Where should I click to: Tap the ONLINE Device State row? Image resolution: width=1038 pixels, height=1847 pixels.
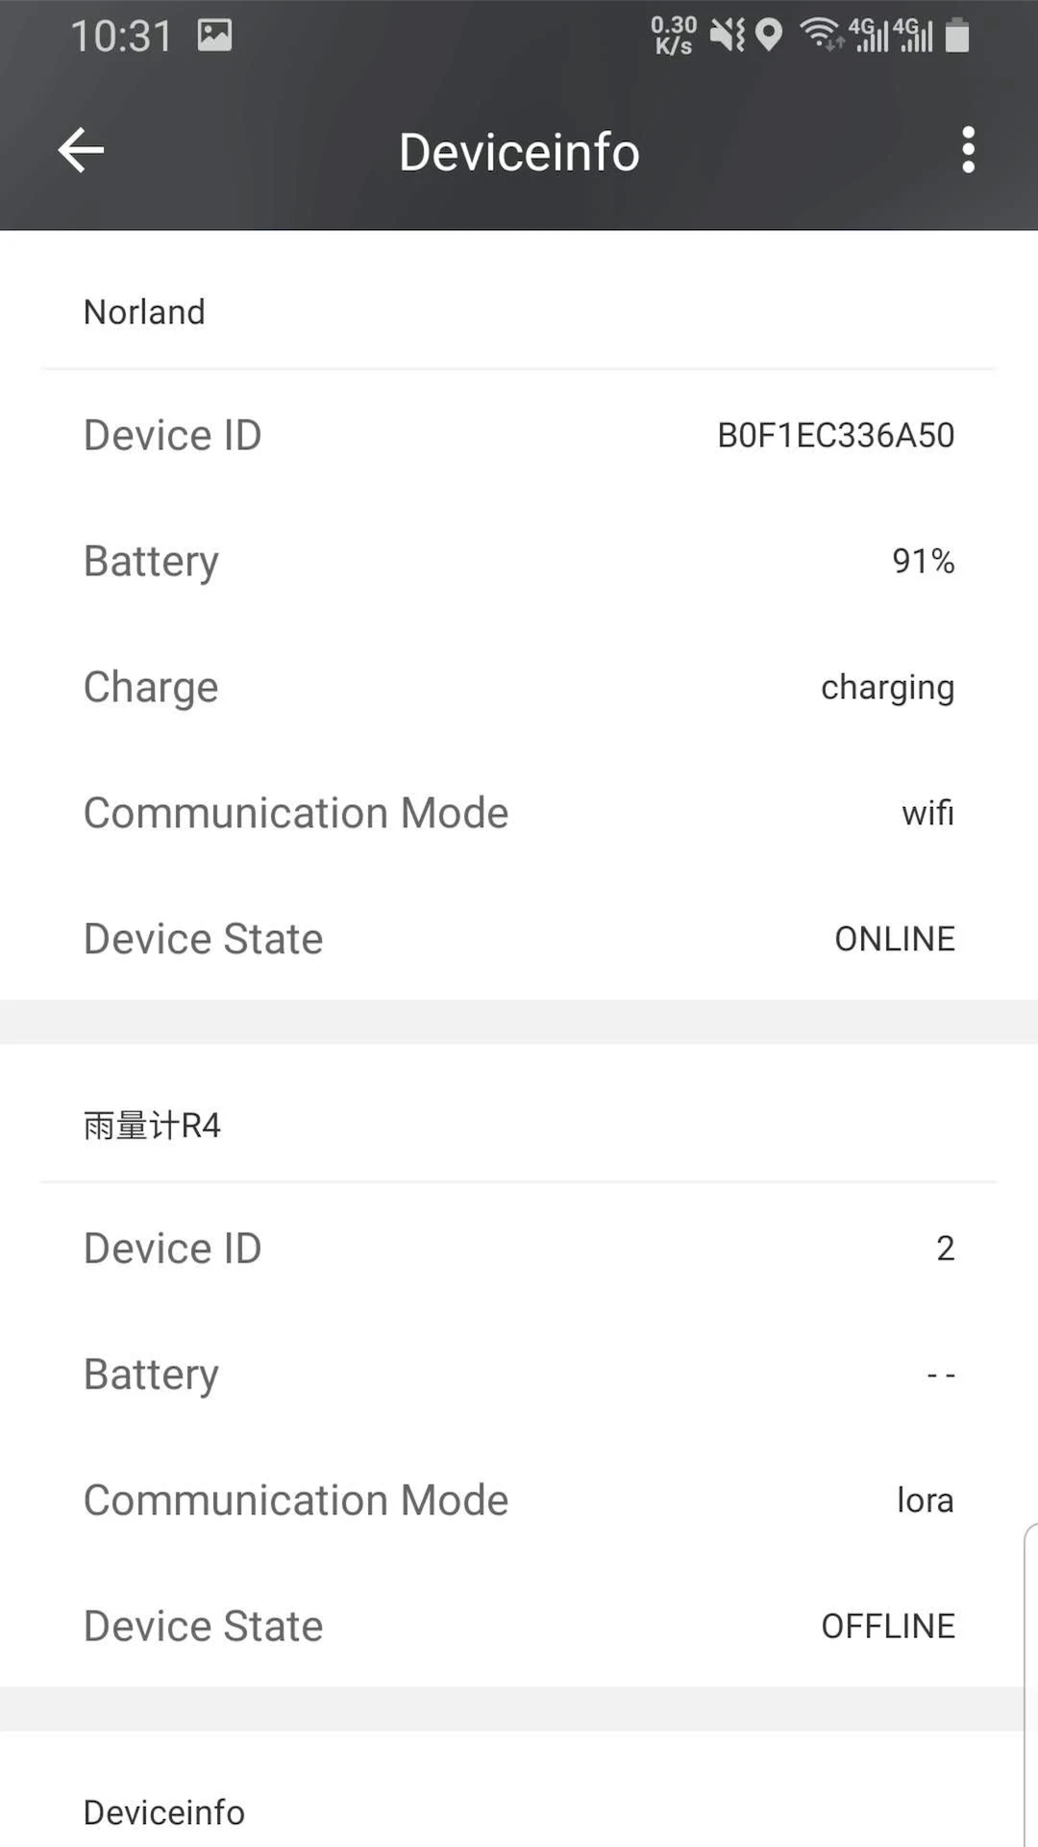click(x=519, y=939)
